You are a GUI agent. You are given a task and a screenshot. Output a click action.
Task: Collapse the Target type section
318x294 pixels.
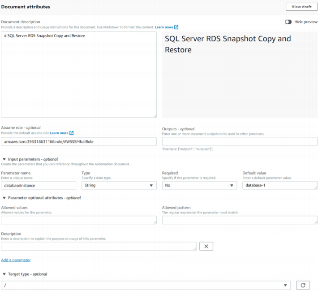pyautogui.click(x=4, y=274)
